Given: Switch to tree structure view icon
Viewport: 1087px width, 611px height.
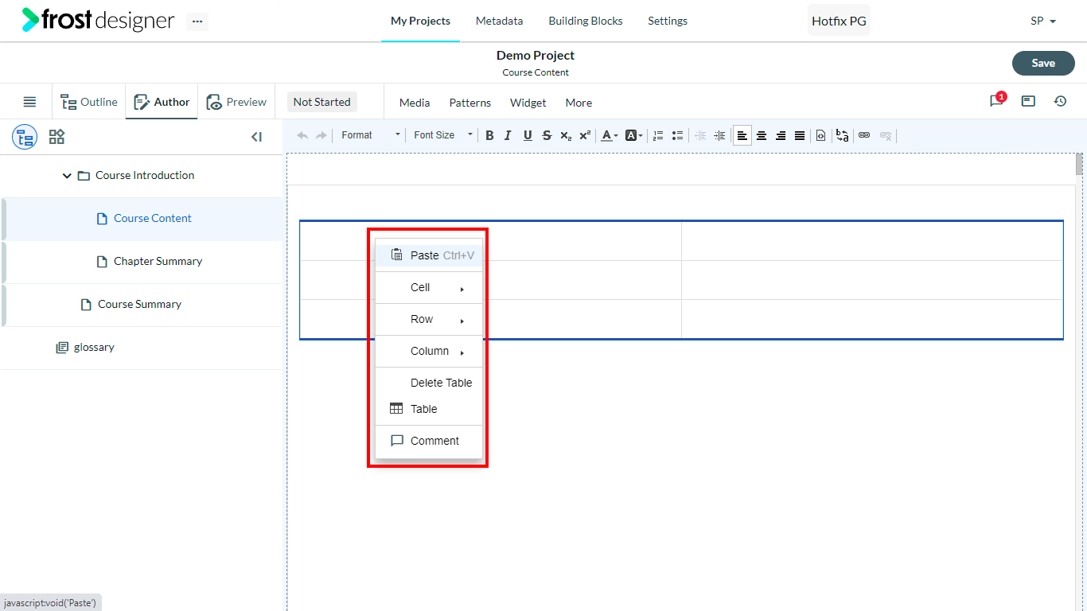Looking at the screenshot, I should (x=25, y=137).
